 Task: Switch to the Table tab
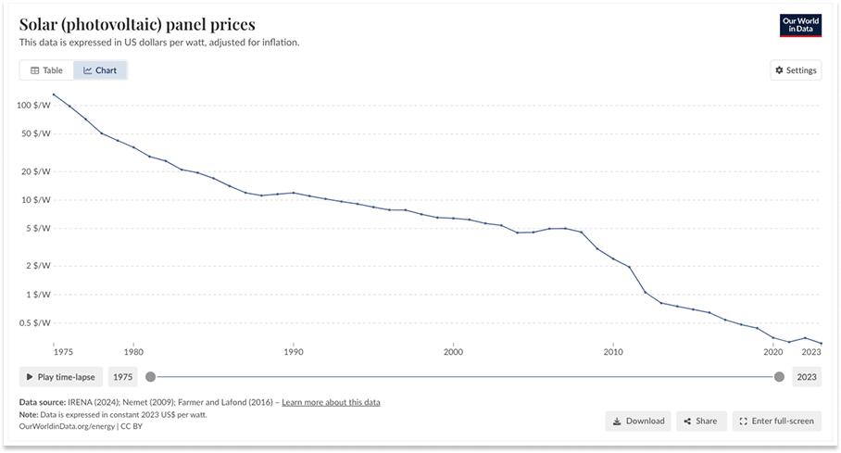[x=46, y=70]
